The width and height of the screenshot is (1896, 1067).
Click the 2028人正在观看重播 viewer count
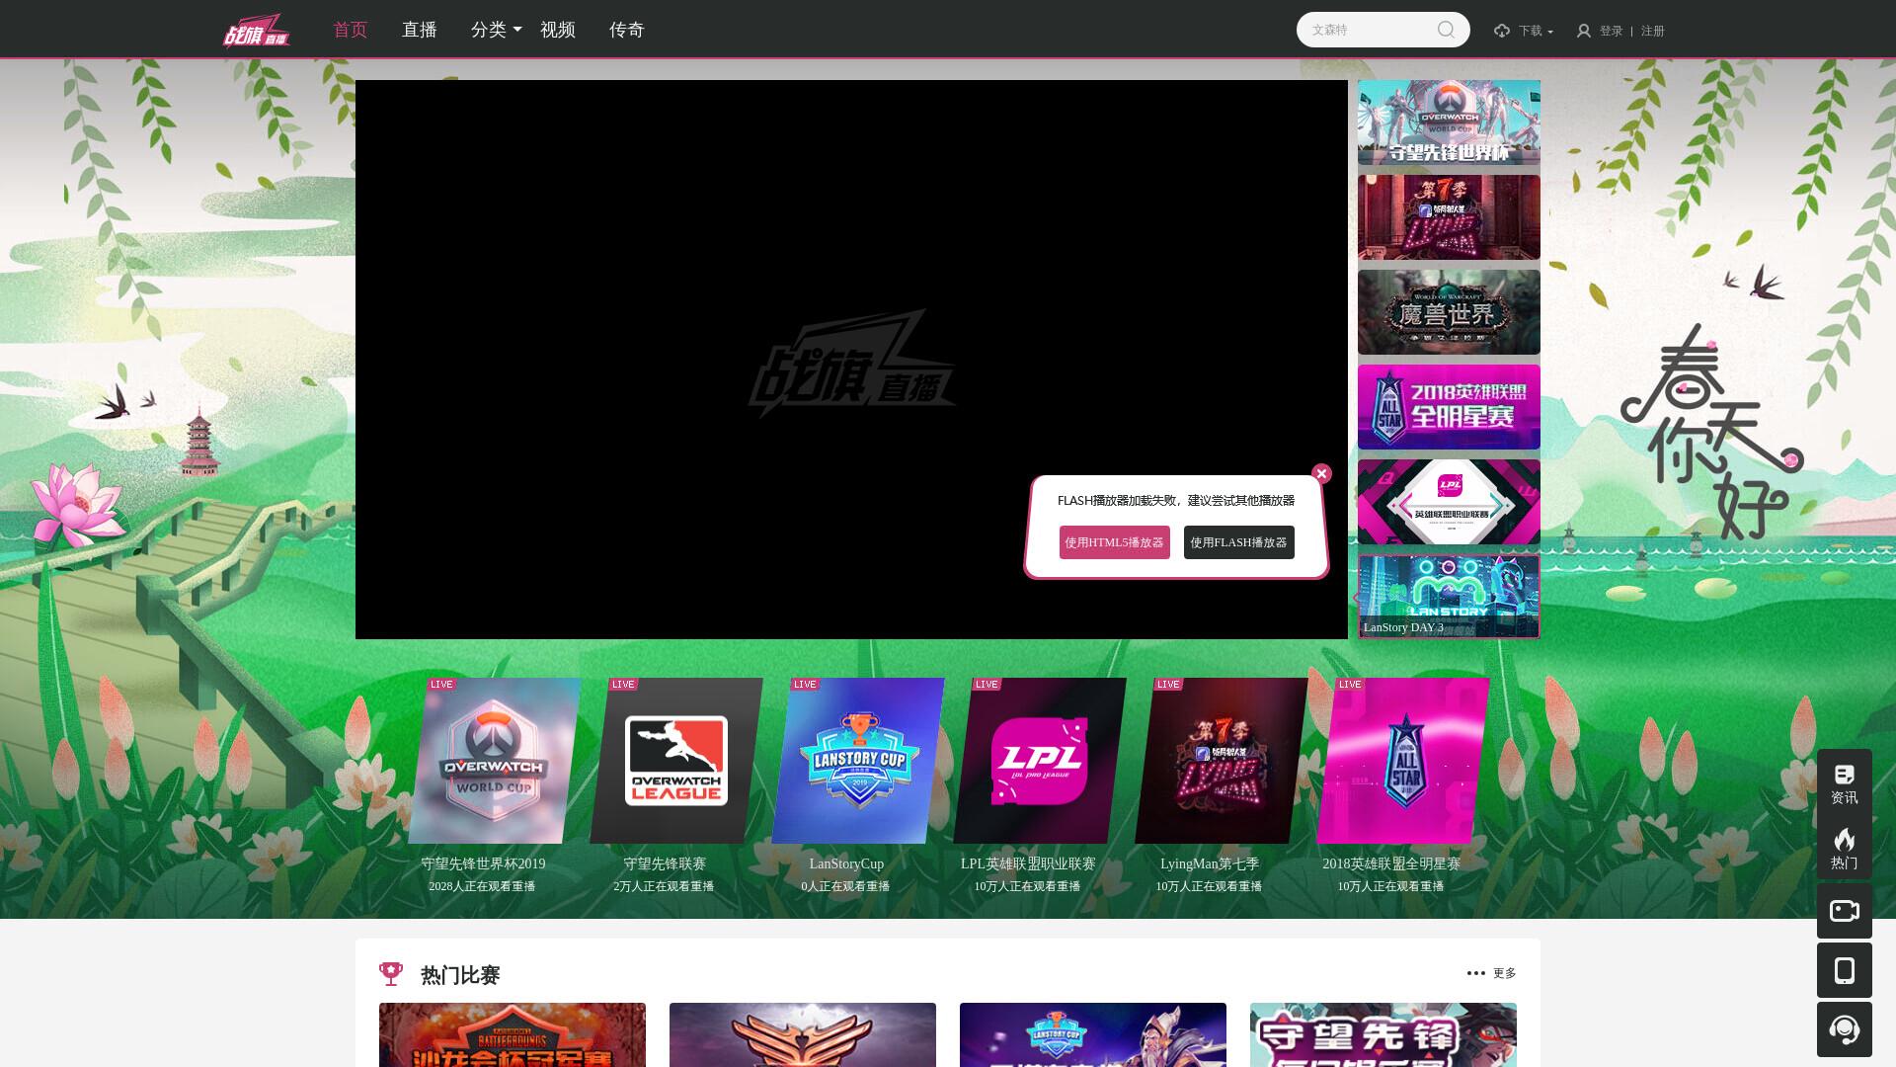point(482,886)
